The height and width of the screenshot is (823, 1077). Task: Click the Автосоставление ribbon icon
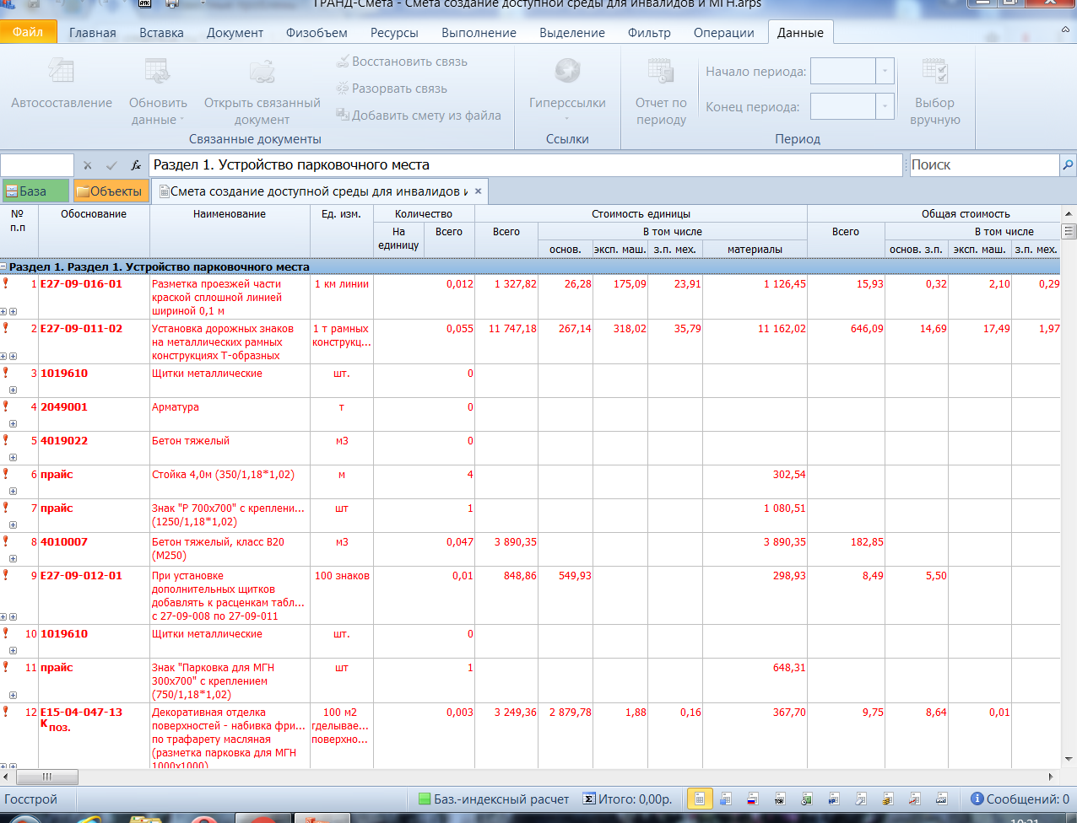[x=62, y=71]
